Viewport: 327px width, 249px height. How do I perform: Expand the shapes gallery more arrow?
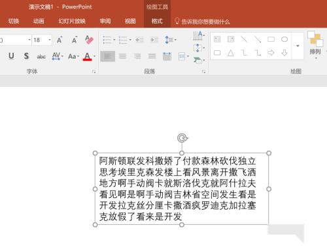(x=298, y=46)
